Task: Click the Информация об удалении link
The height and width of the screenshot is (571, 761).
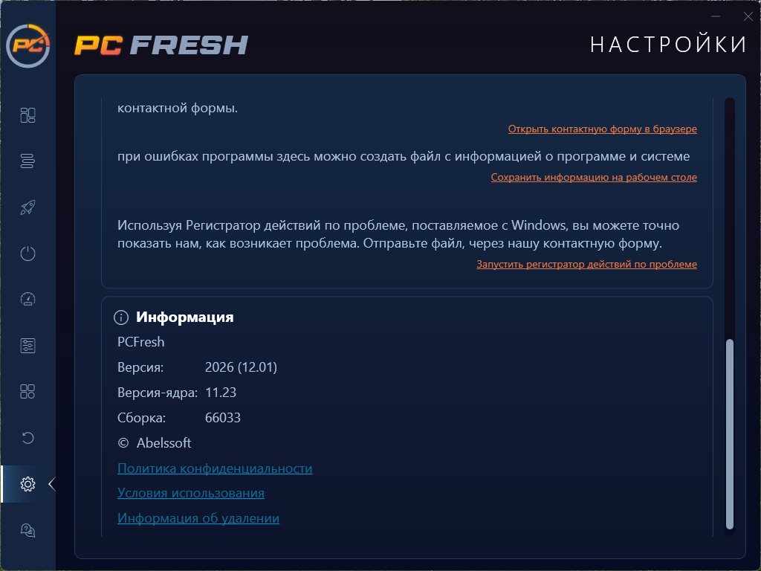Action: click(x=198, y=518)
